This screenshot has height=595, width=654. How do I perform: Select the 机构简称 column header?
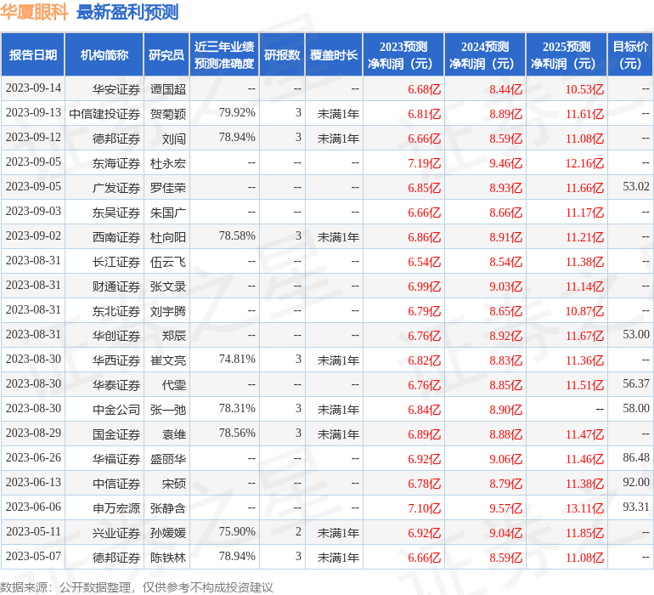pos(104,54)
